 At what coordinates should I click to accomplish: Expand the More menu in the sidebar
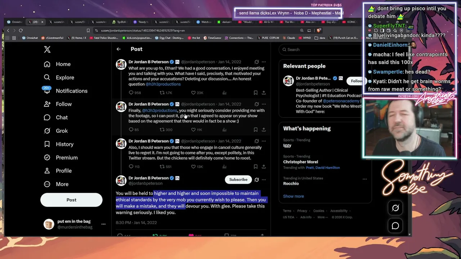tap(56, 184)
